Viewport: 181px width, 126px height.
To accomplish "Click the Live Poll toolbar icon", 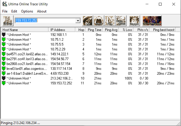I will 7,20.
